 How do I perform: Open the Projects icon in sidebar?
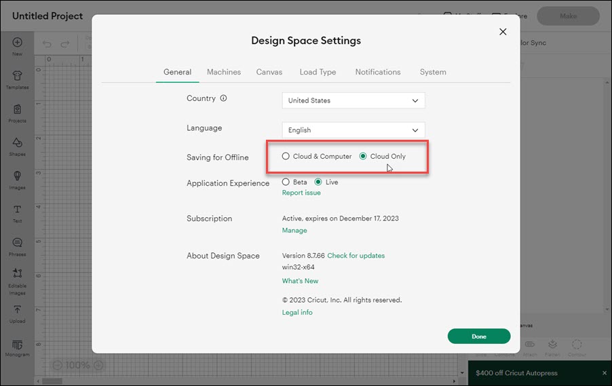coord(17,110)
